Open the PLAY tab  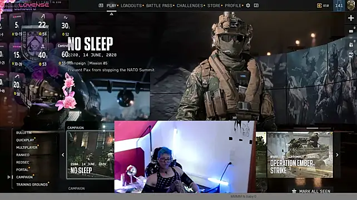(x=111, y=6)
